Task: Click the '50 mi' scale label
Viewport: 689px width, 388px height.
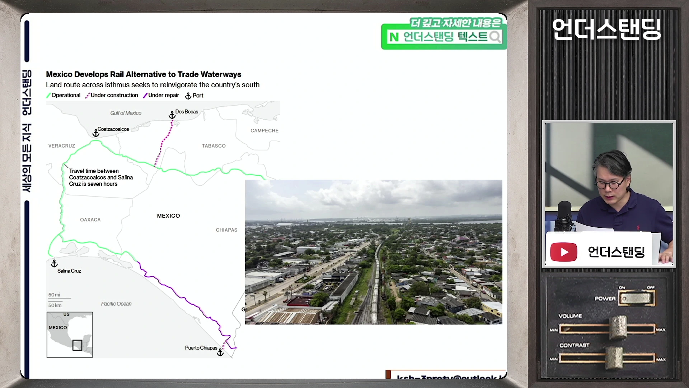Action: (54, 295)
